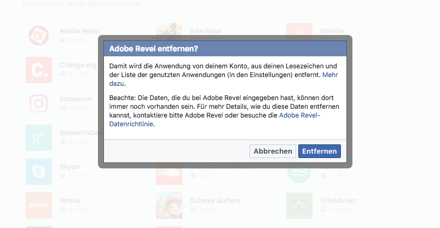440x228 pixels.
Task: Click the Abbrechen button
Action: [x=273, y=151]
